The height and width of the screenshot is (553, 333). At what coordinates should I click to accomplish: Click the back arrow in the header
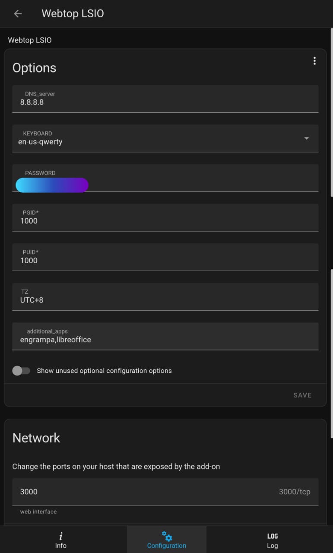(17, 13)
